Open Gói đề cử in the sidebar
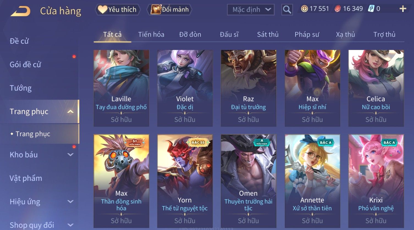This screenshot has width=414, height=230. (x=25, y=64)
